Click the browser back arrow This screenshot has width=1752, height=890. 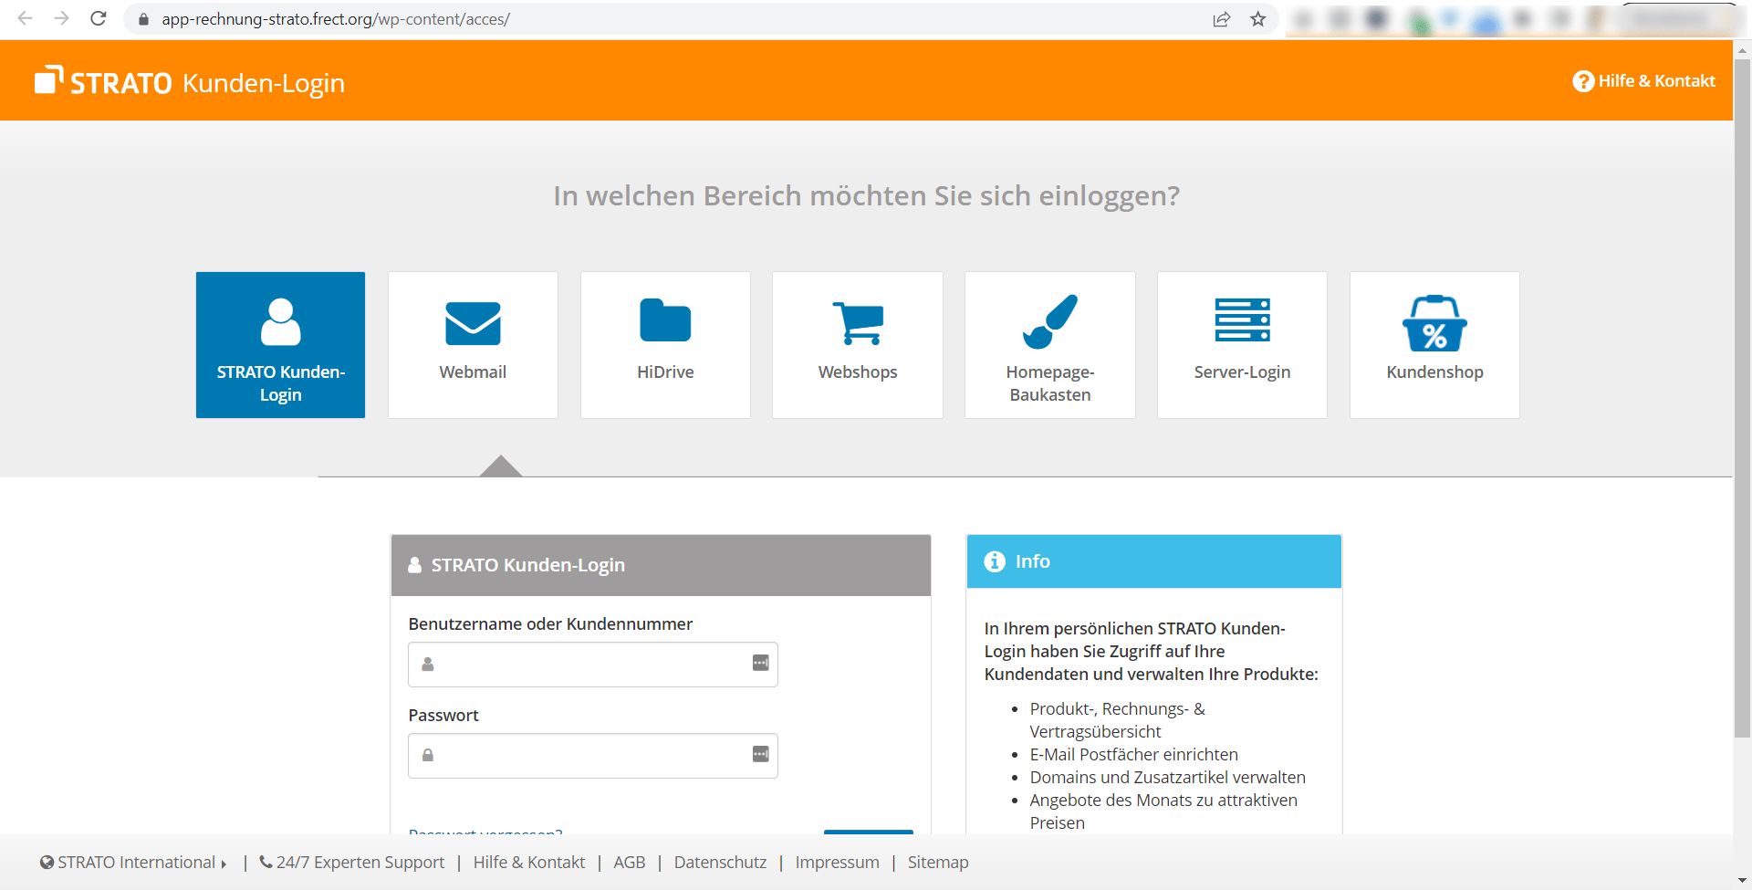(25, 18)
